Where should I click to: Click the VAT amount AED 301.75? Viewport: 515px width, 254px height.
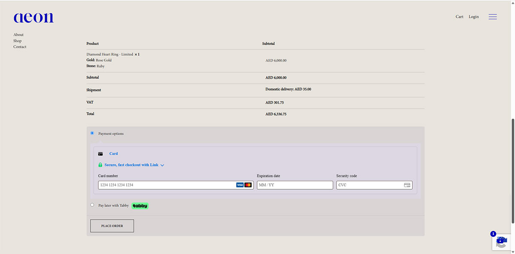(275, 103)
